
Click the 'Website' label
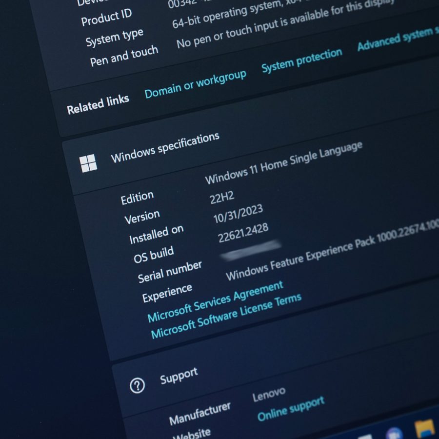[192, 434]
